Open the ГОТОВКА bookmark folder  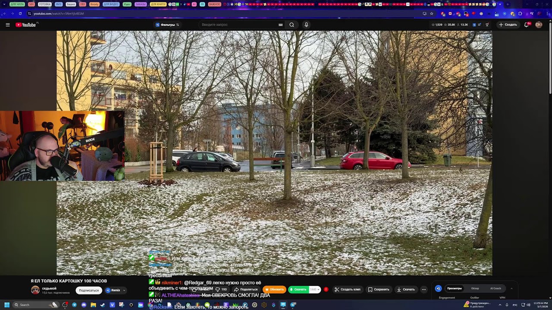coord(44,4)
